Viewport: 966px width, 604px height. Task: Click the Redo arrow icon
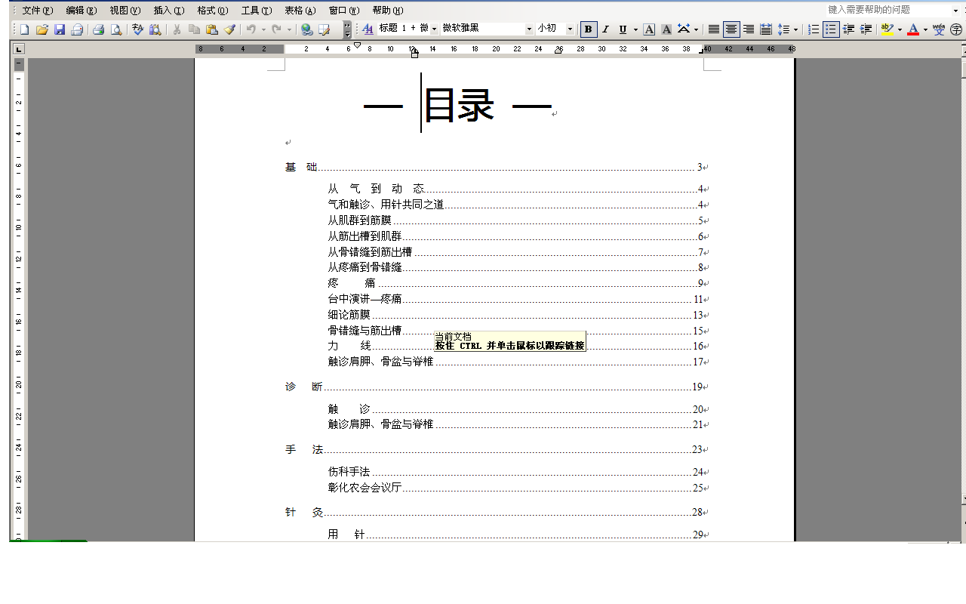276,29
